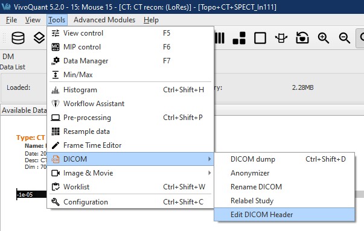Launch Workflow Assistant menu entry
The height and width of the screenshot is (231, 364).
[x=130, y=104]
